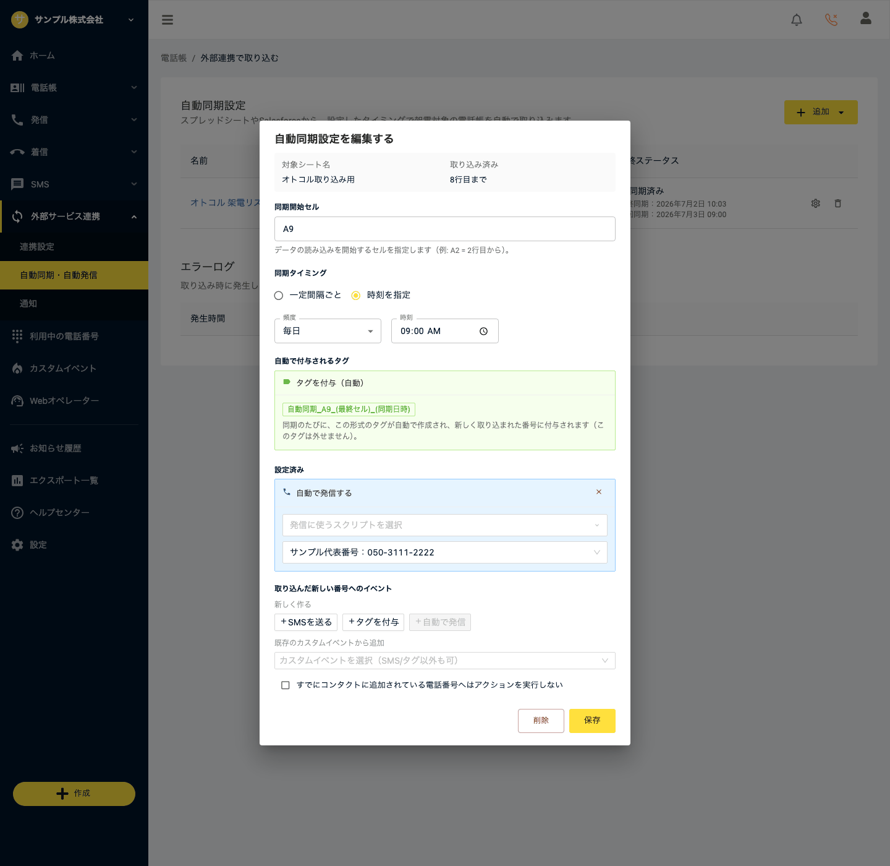Click the 保存 save button
This screenshot has height=866, width=890.
pos(592,721)
